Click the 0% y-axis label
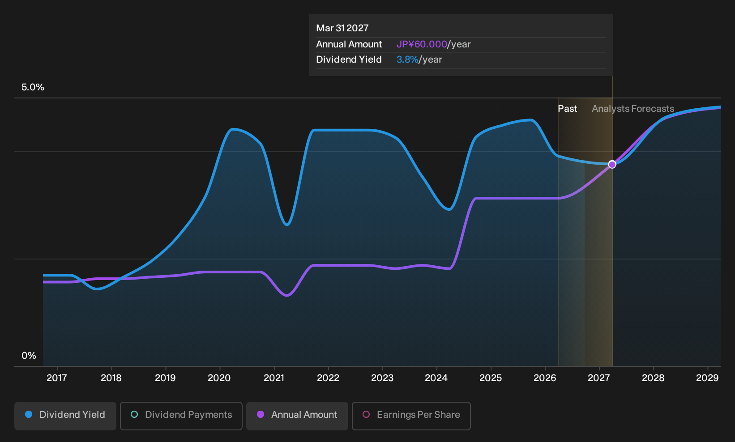This screenshot has width=735, height=442. (x=29, y=356)
